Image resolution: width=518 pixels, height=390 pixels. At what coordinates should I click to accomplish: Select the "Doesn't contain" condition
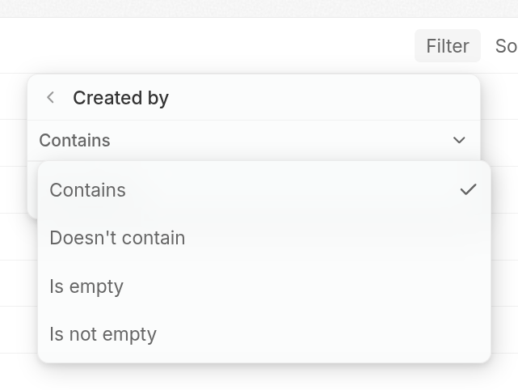coord(117,238)
